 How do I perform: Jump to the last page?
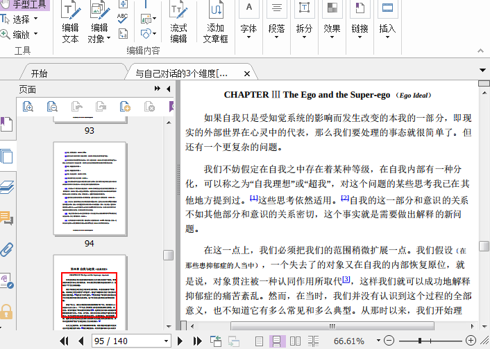pyautogui.click(x=198, y=341)
